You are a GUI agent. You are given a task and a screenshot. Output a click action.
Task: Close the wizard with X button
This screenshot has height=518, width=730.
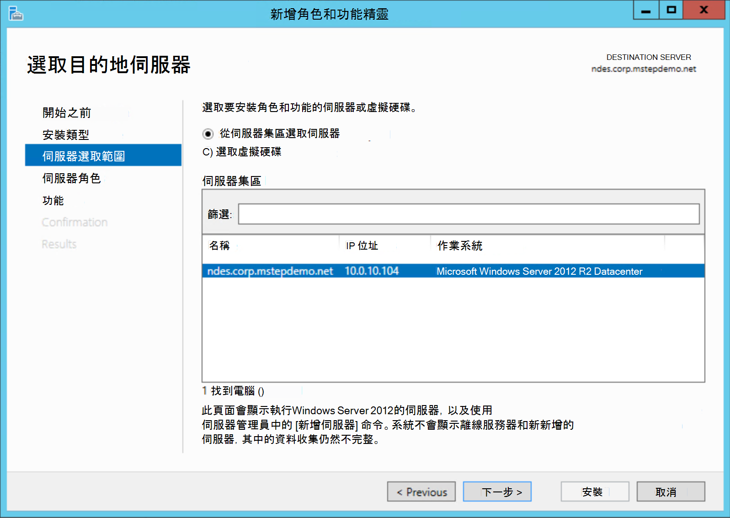click(x=704, y=10)
